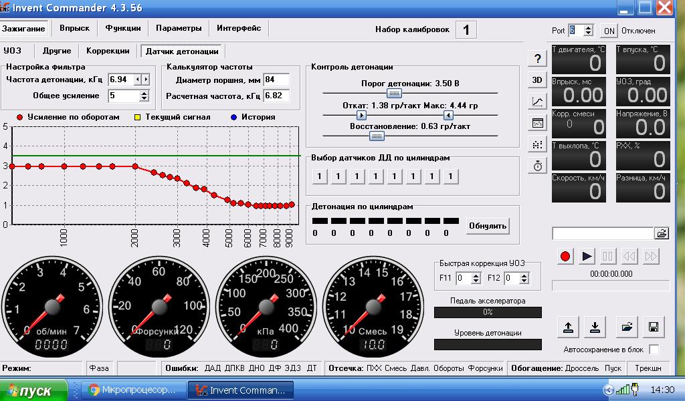This screenshot has width=685, height=401.
Task: Select the Датчик детонации subtab
Action: pos(182,51)
